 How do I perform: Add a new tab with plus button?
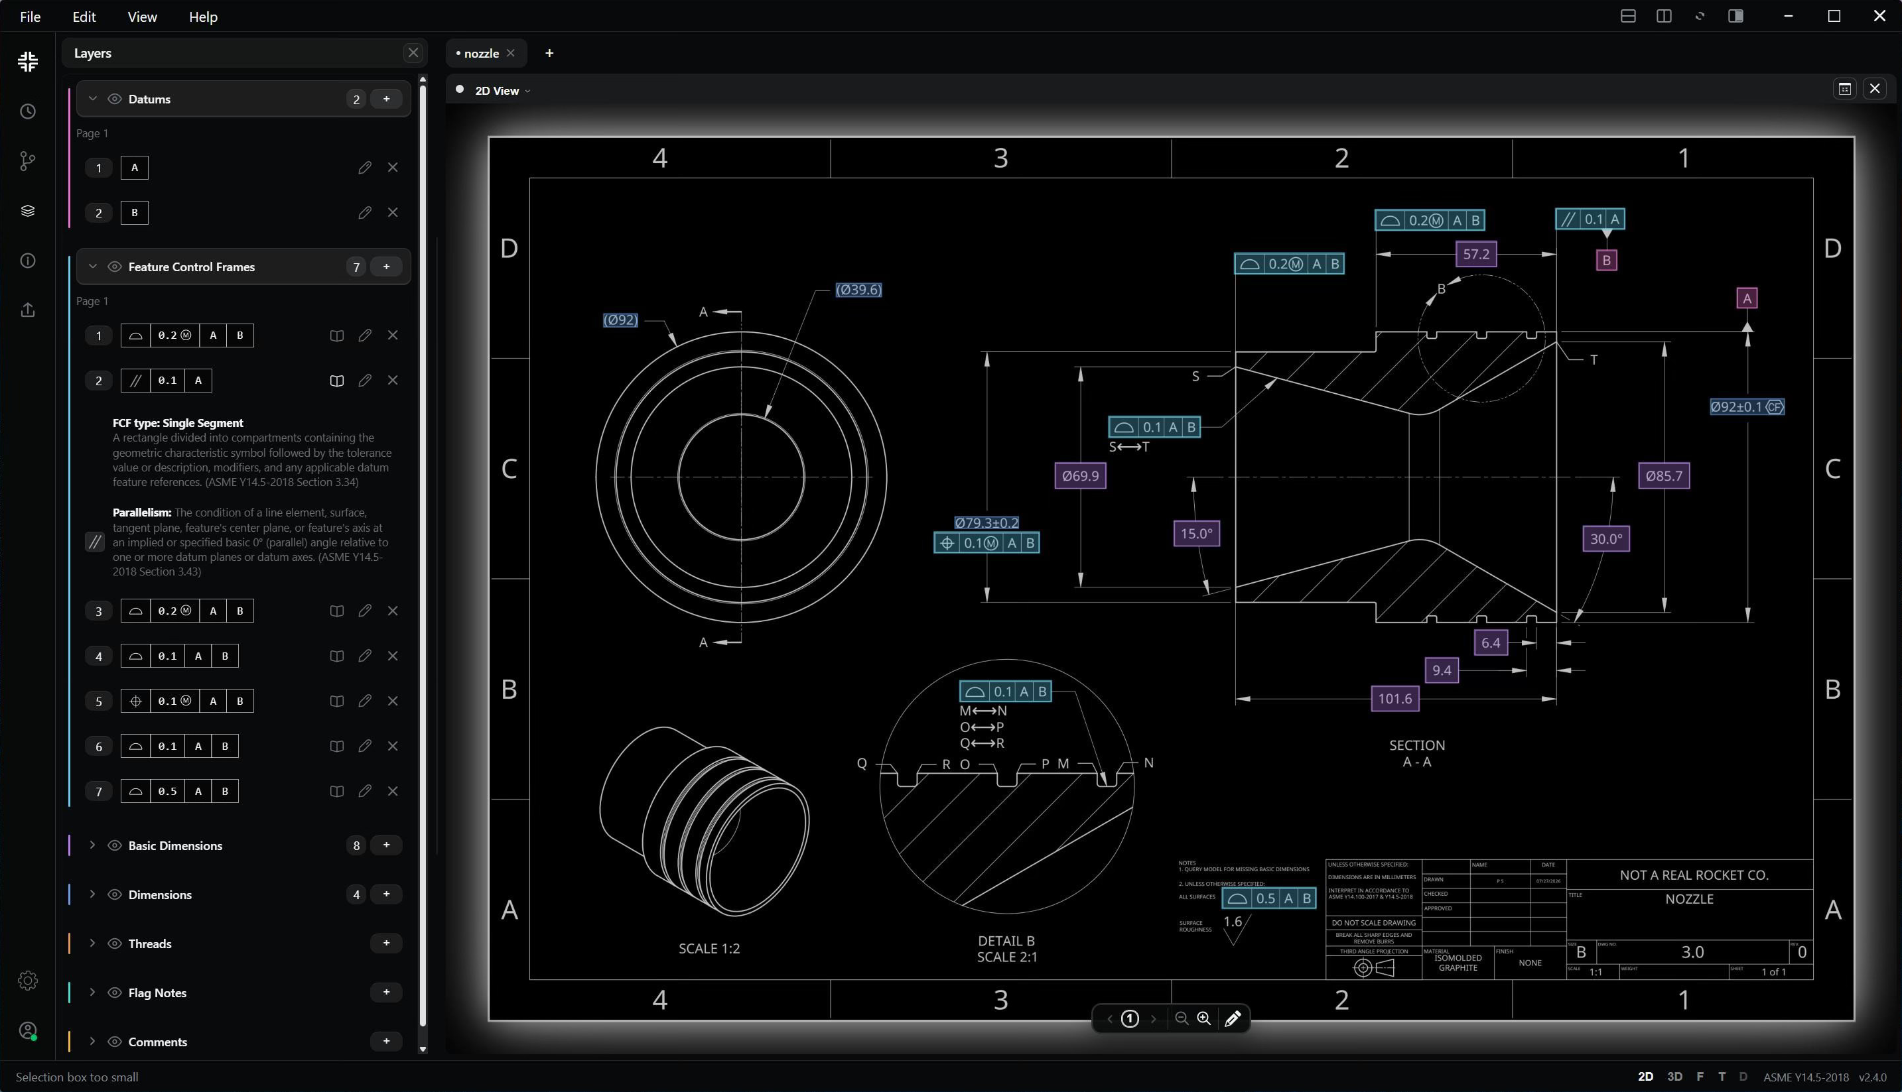tap(549, 53)
